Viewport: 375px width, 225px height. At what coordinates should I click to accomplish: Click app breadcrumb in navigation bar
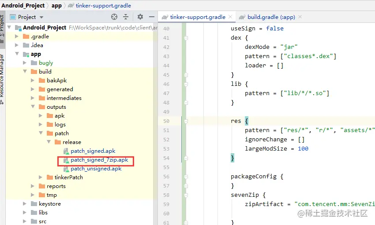coord(56,5)
